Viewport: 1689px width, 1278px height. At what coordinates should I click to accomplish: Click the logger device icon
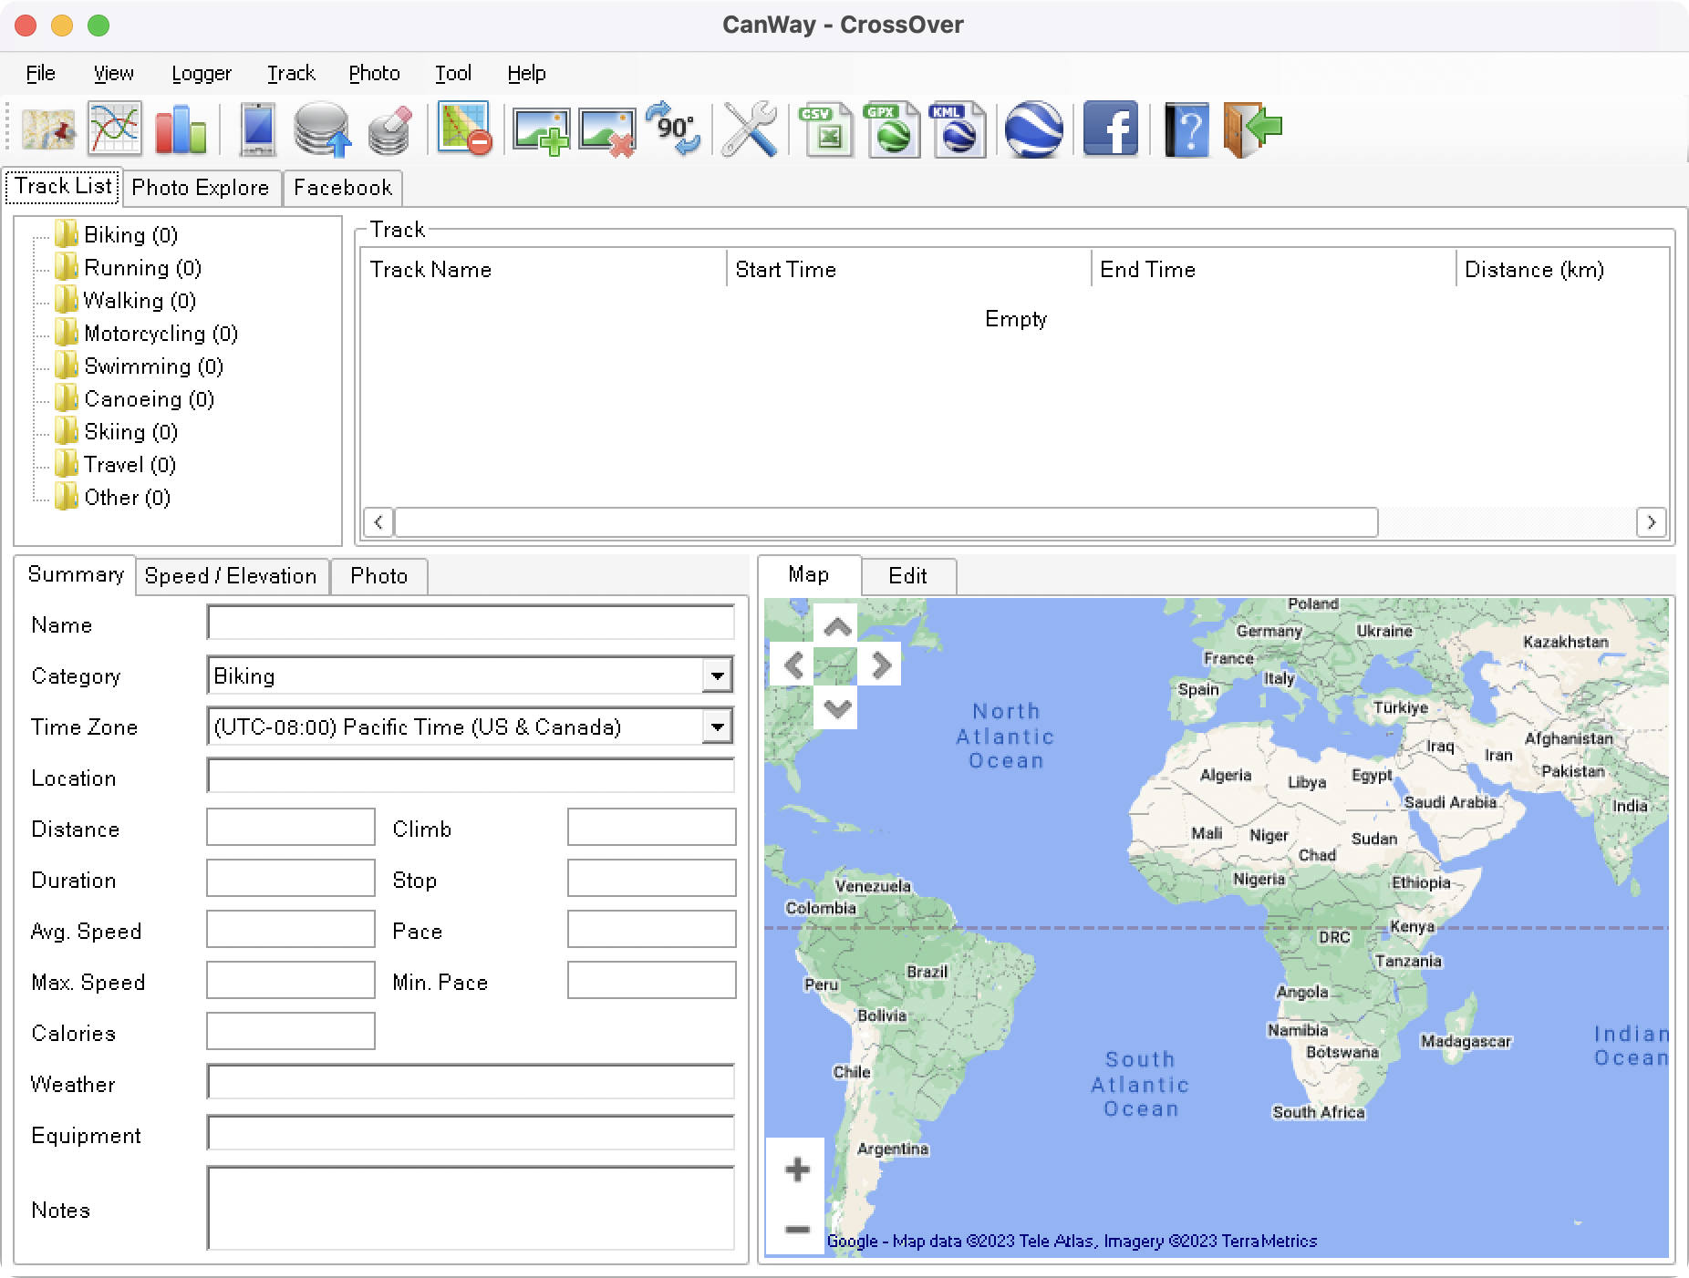tap(257, 130)
